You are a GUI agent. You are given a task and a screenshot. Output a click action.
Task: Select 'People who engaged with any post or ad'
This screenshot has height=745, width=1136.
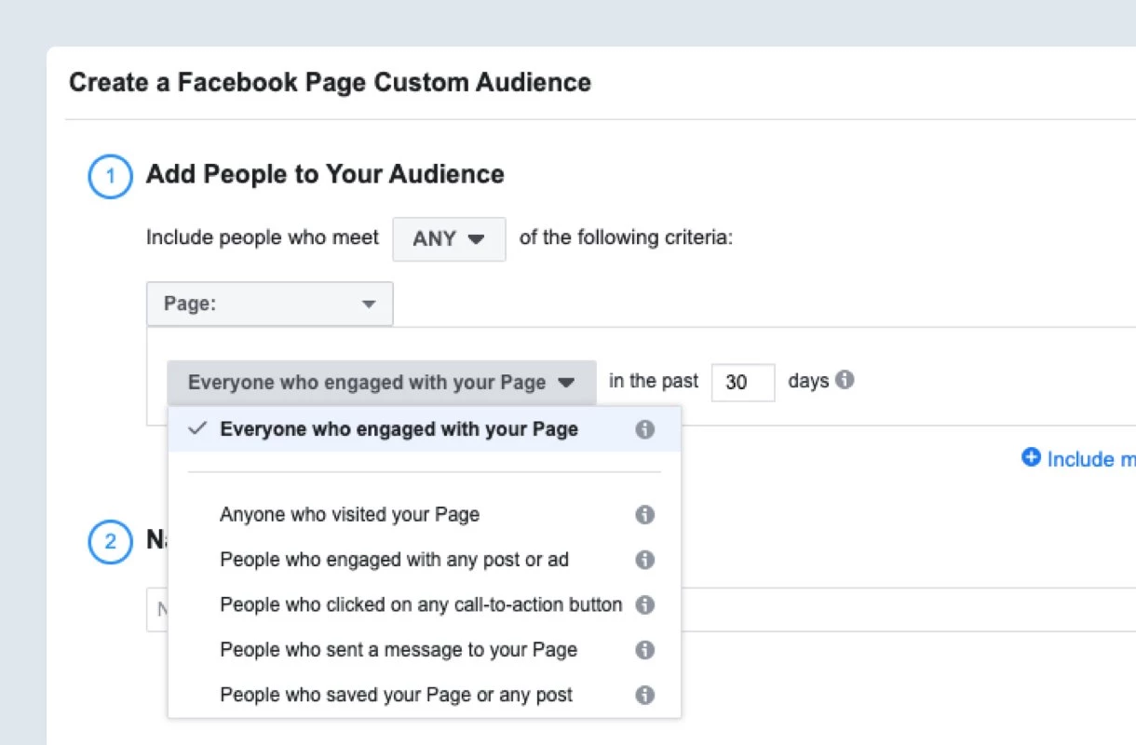[x=394, y=560]
